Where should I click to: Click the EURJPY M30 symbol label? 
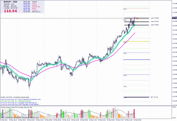10,2
